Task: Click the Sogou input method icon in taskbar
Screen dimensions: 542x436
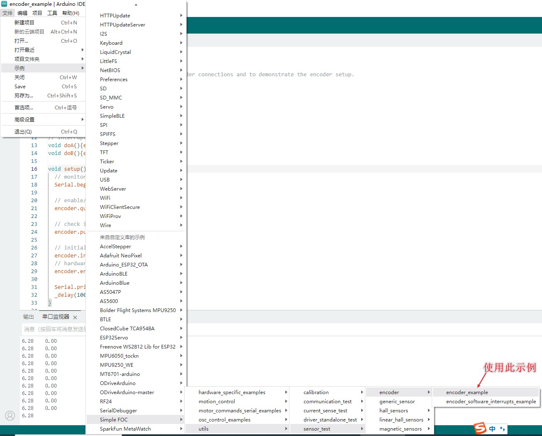Action: (479, 428)
